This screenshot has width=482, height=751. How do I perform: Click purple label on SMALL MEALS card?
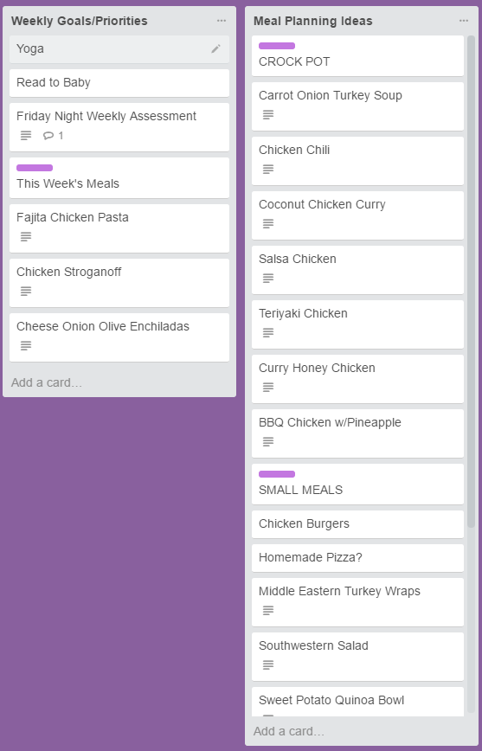(277, 474)
